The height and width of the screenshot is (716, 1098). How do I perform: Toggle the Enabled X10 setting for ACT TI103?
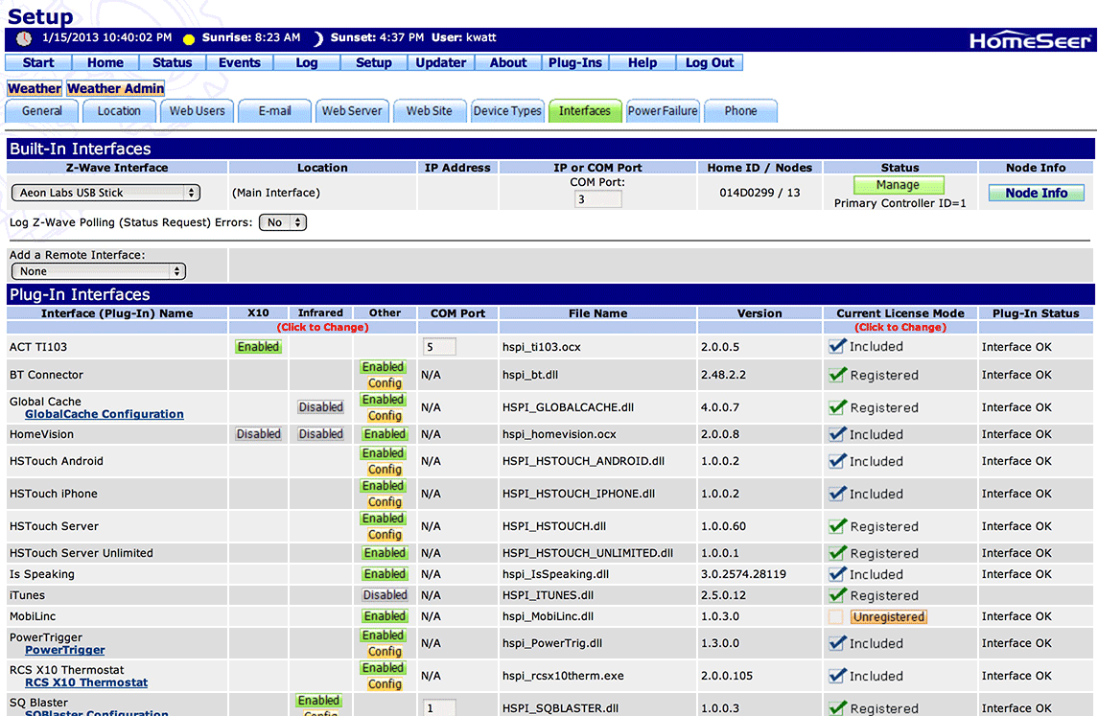click(258, 346)
